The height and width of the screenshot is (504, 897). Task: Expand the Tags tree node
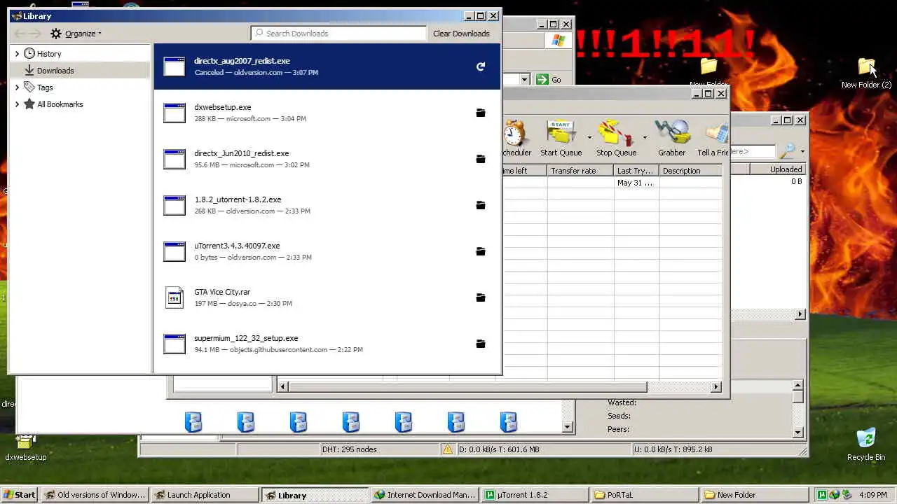(x=17, y=87)
